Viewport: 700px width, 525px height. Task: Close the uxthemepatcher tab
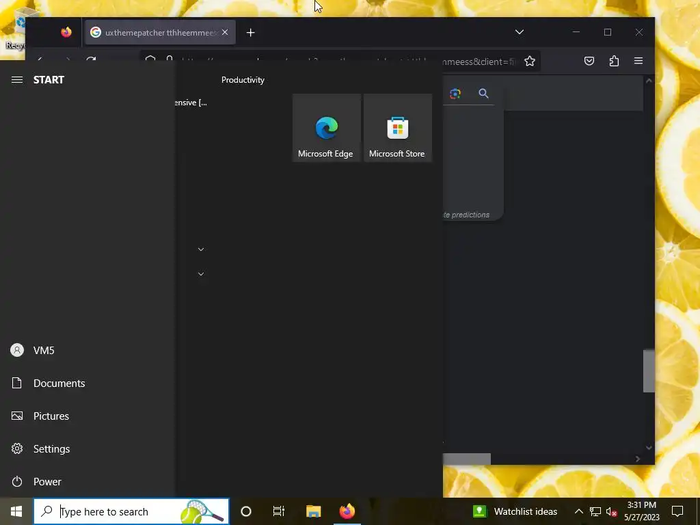pos(225,32)
